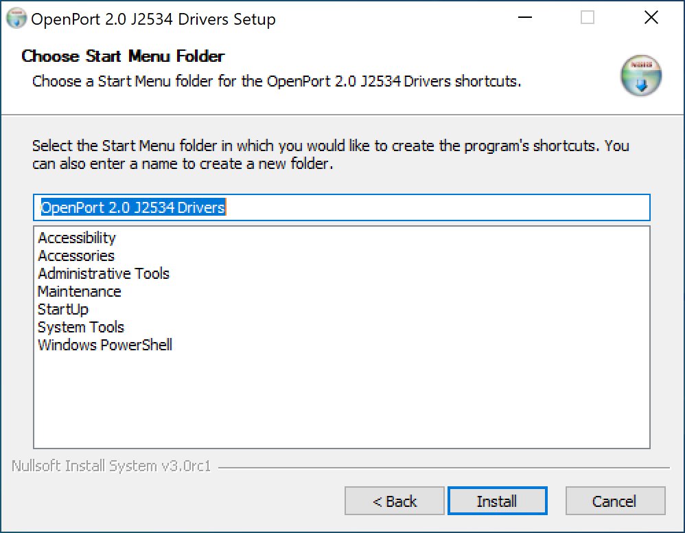This screenshot has height=533, width=685.
Task: Close the Setup window
Action: (651, 17)
